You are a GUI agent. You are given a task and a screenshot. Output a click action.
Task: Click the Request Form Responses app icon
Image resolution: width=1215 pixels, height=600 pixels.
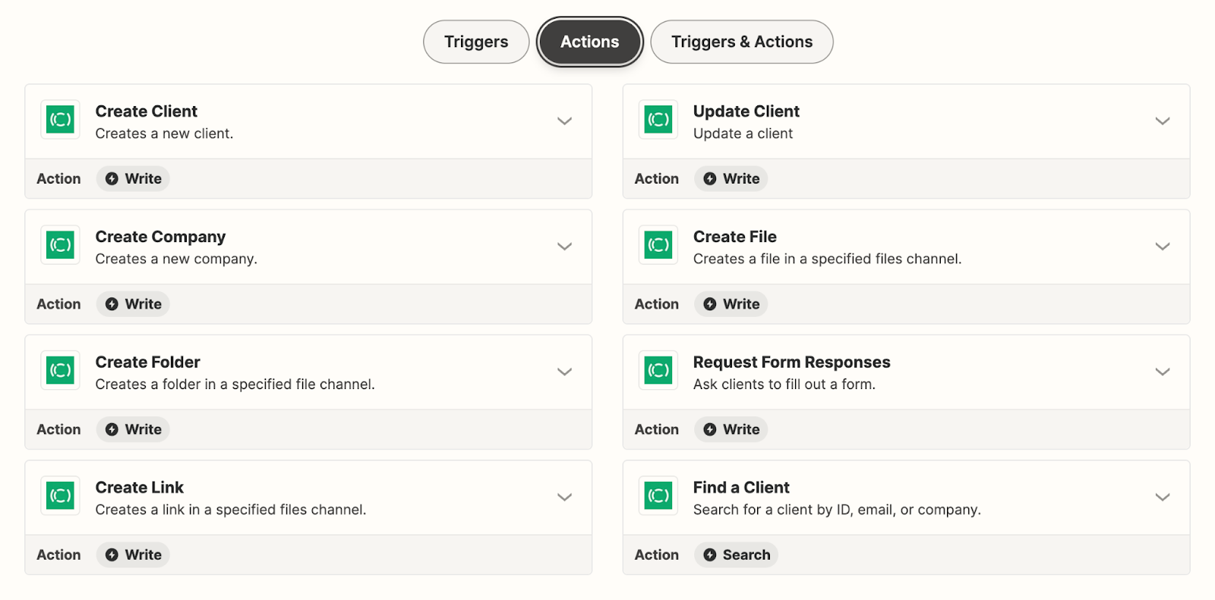[x=658, y=371]
